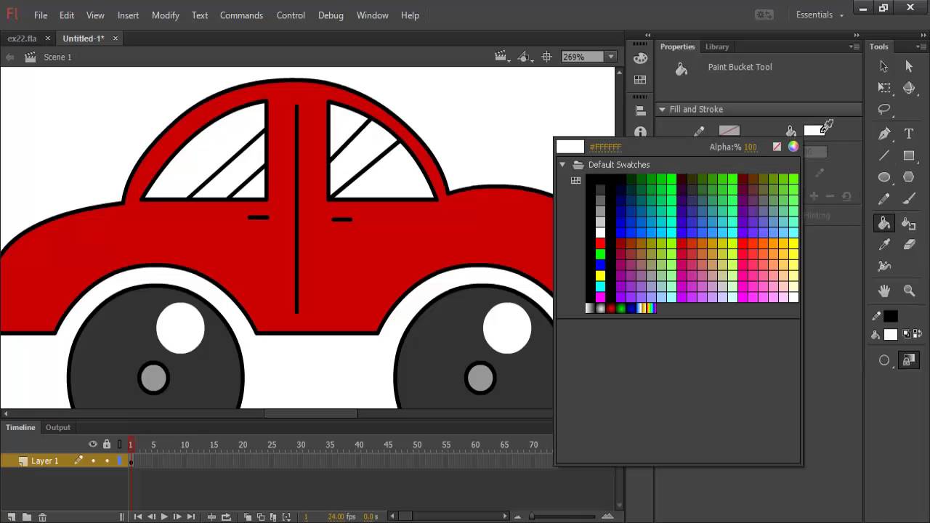Select the Hand tool
Viewport: 930px width, 523px height.
884,291
